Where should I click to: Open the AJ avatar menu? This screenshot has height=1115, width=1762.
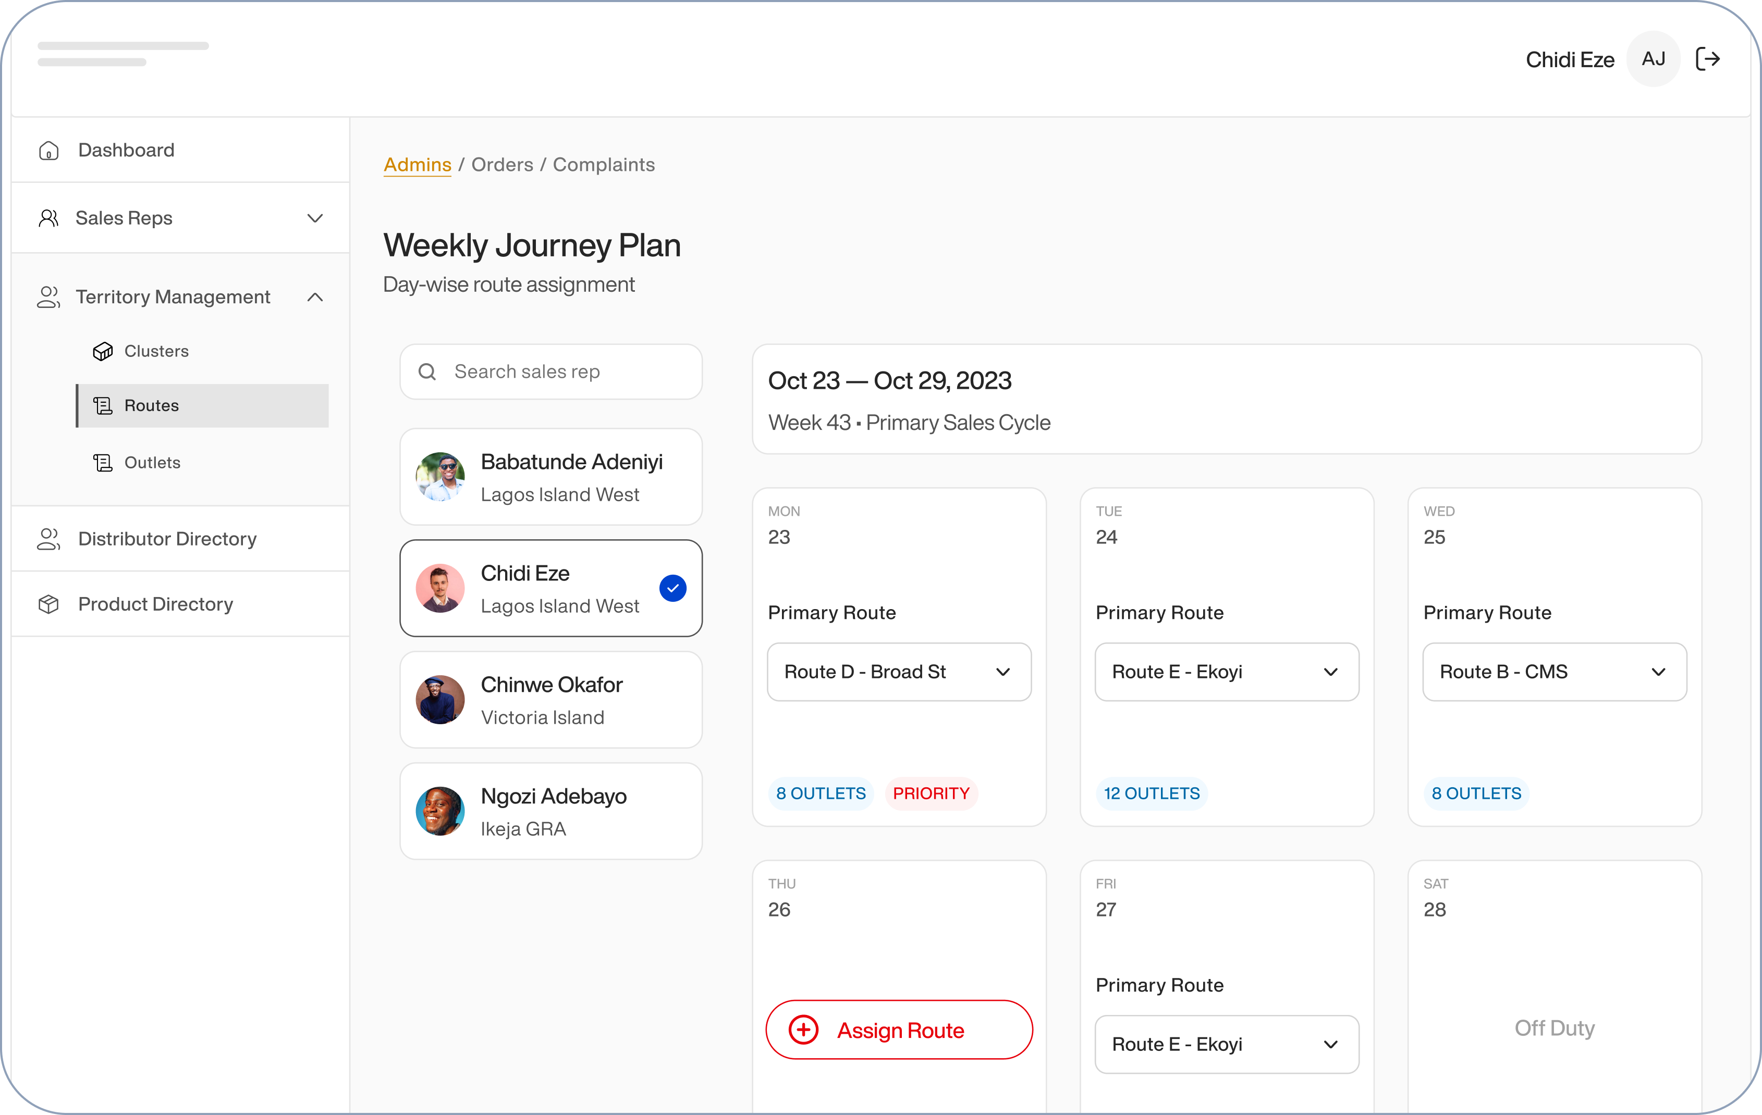[1653, 59]
